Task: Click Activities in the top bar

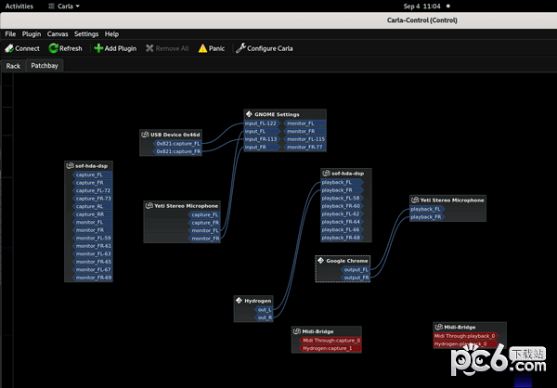Action: point(19,6)
